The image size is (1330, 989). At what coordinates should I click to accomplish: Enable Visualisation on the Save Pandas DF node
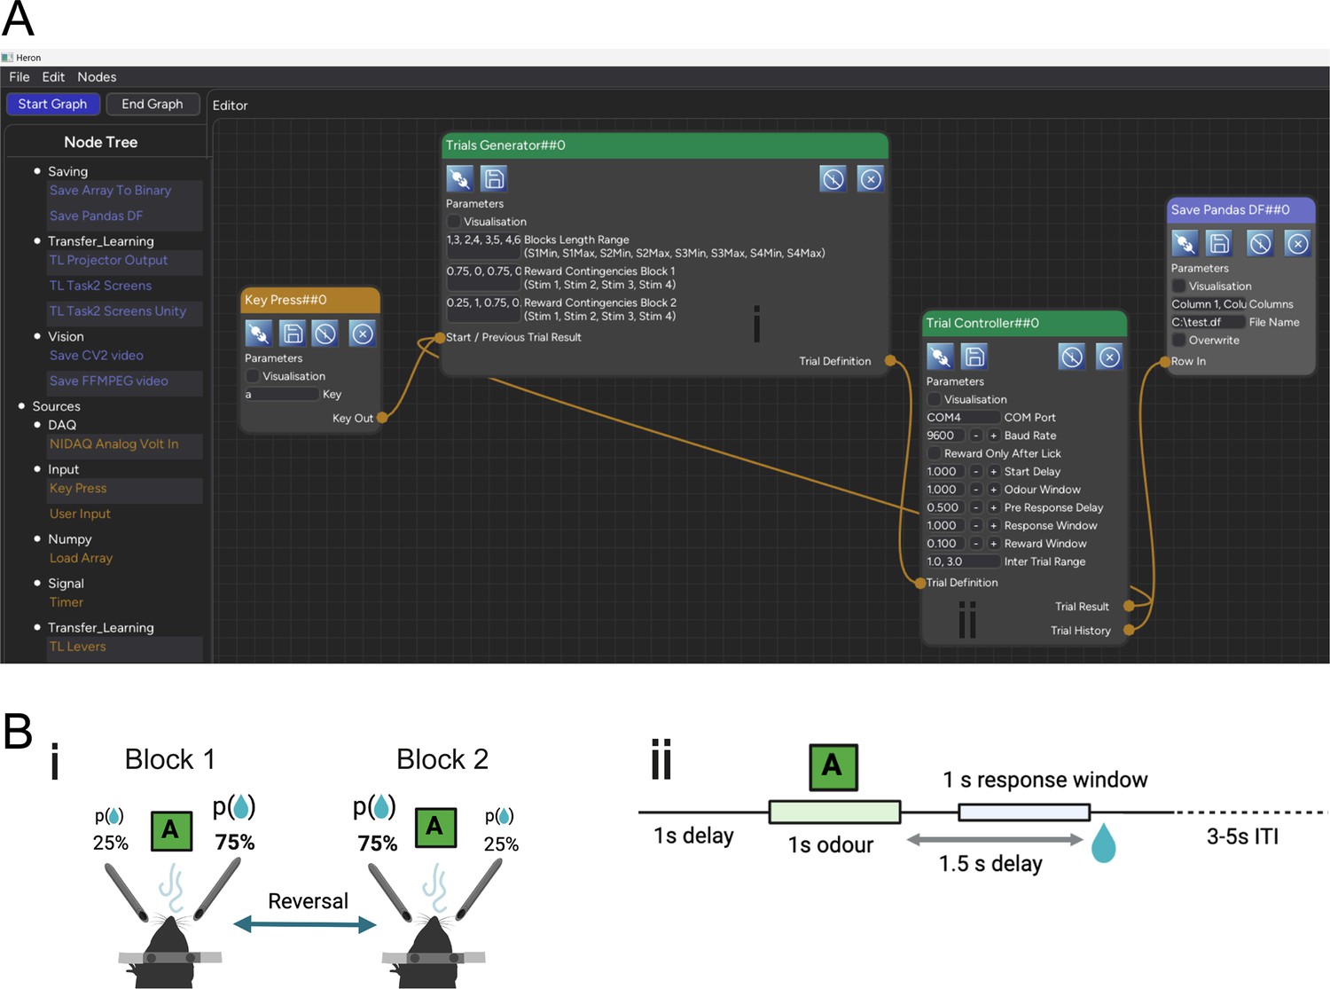click(1179, 286)
